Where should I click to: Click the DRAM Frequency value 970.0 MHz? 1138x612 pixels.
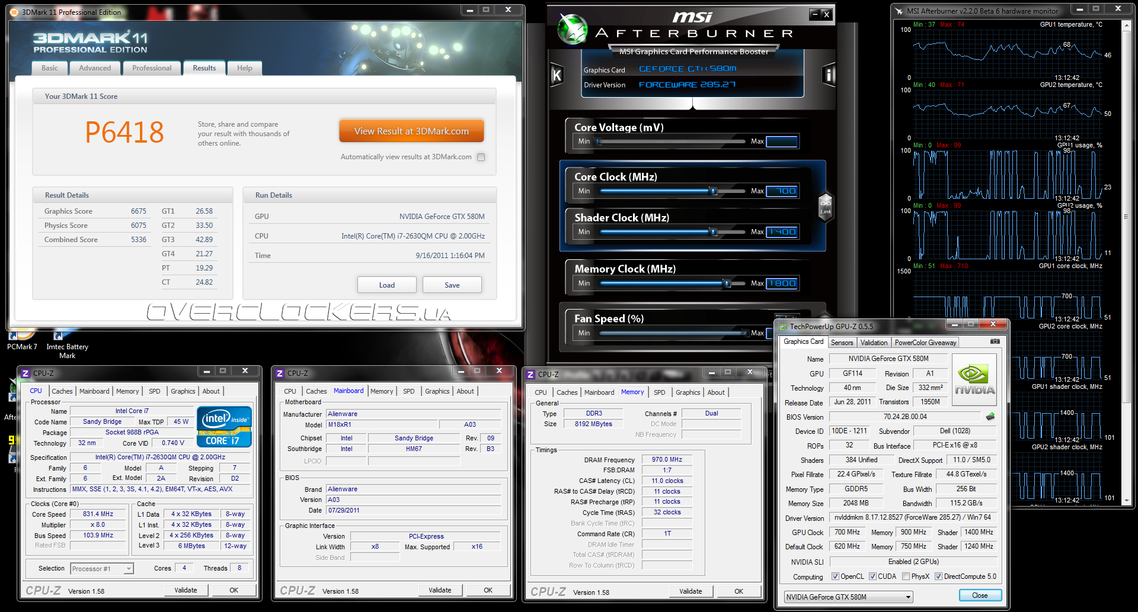click(667, 460)
